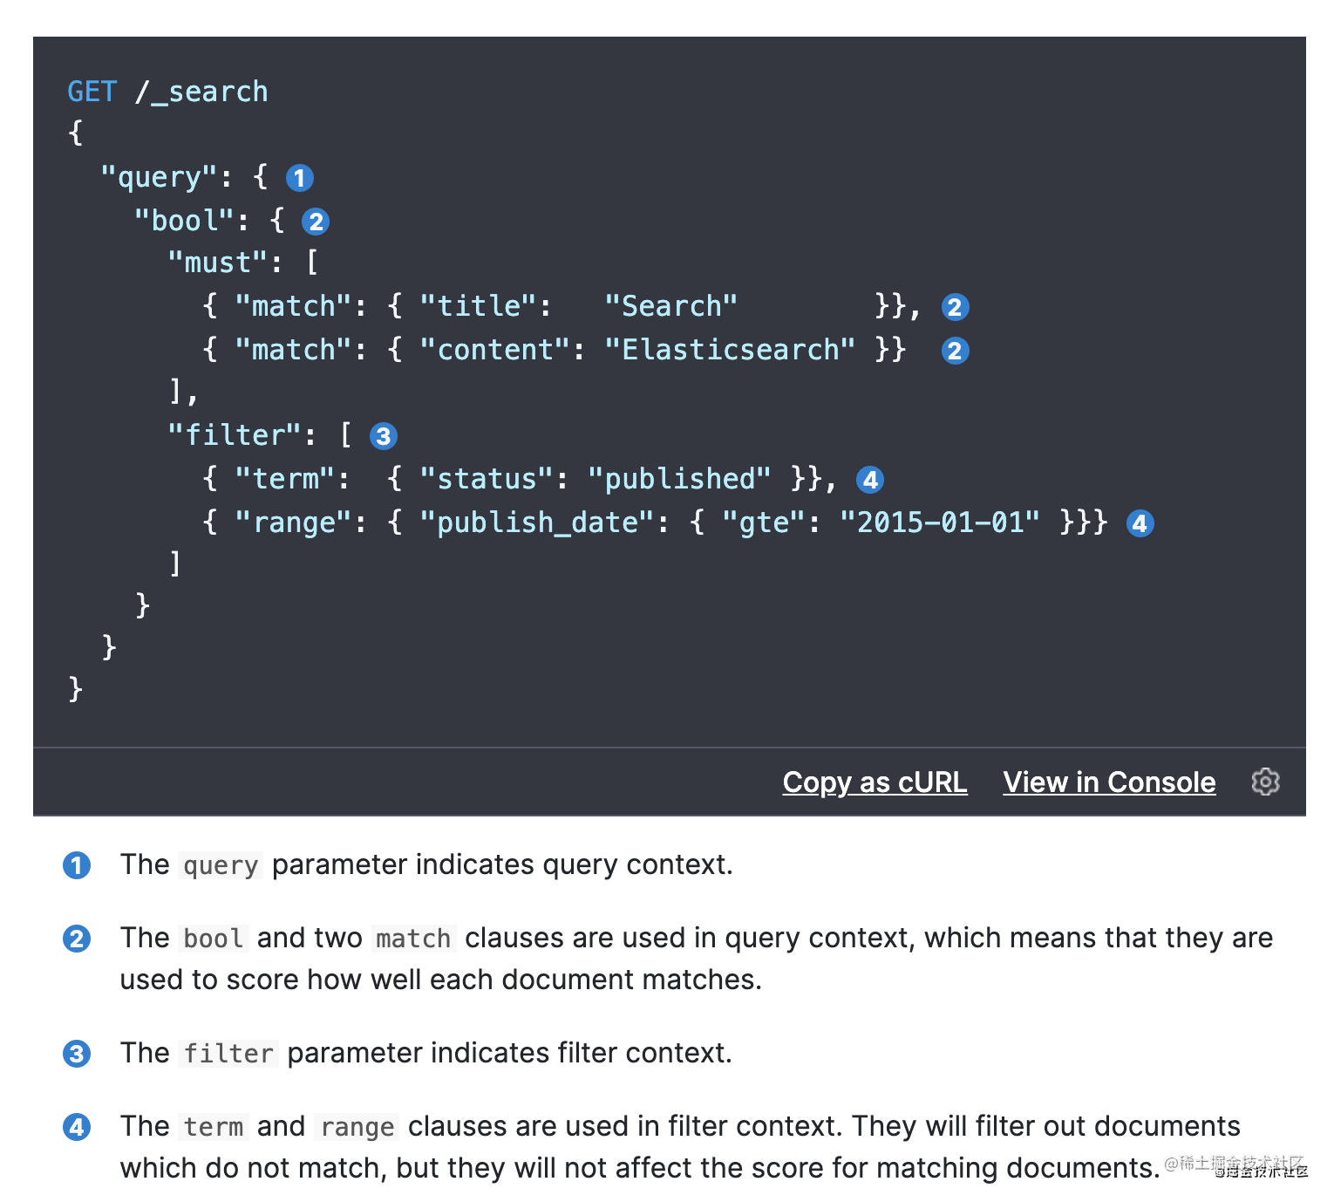
Task: Open "View in Console"
Action: click(1109, 782)
